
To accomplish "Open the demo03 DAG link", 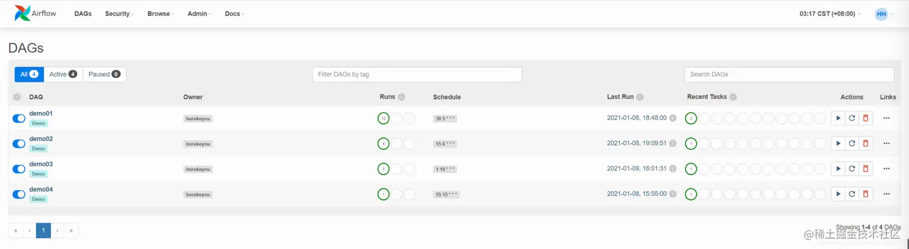I will [x=41, y=164].
